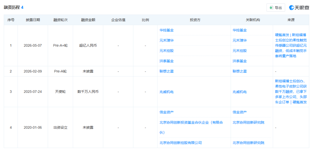This screenshot has height=150, width=313.
Task: Open 华控基金 in 关联机构 column
Action: point(240,30)
